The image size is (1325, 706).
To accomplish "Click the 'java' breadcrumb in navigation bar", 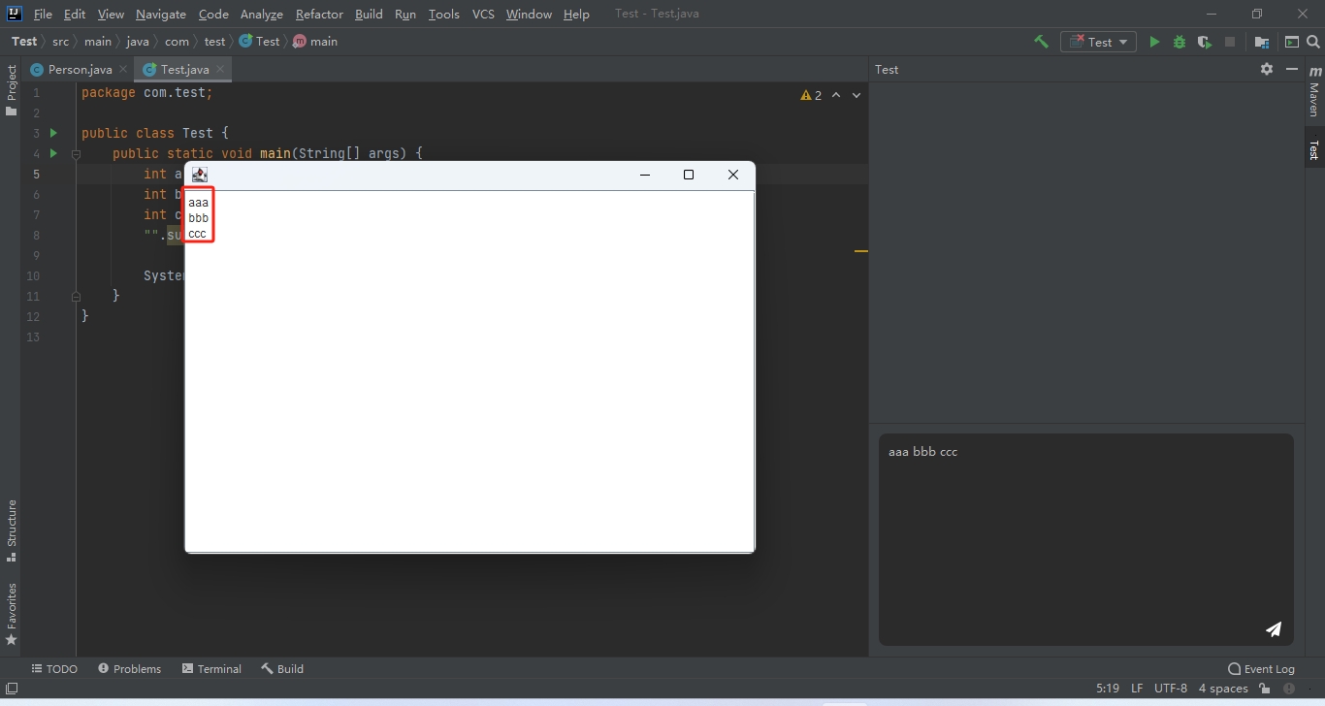I will click(138, 42).
